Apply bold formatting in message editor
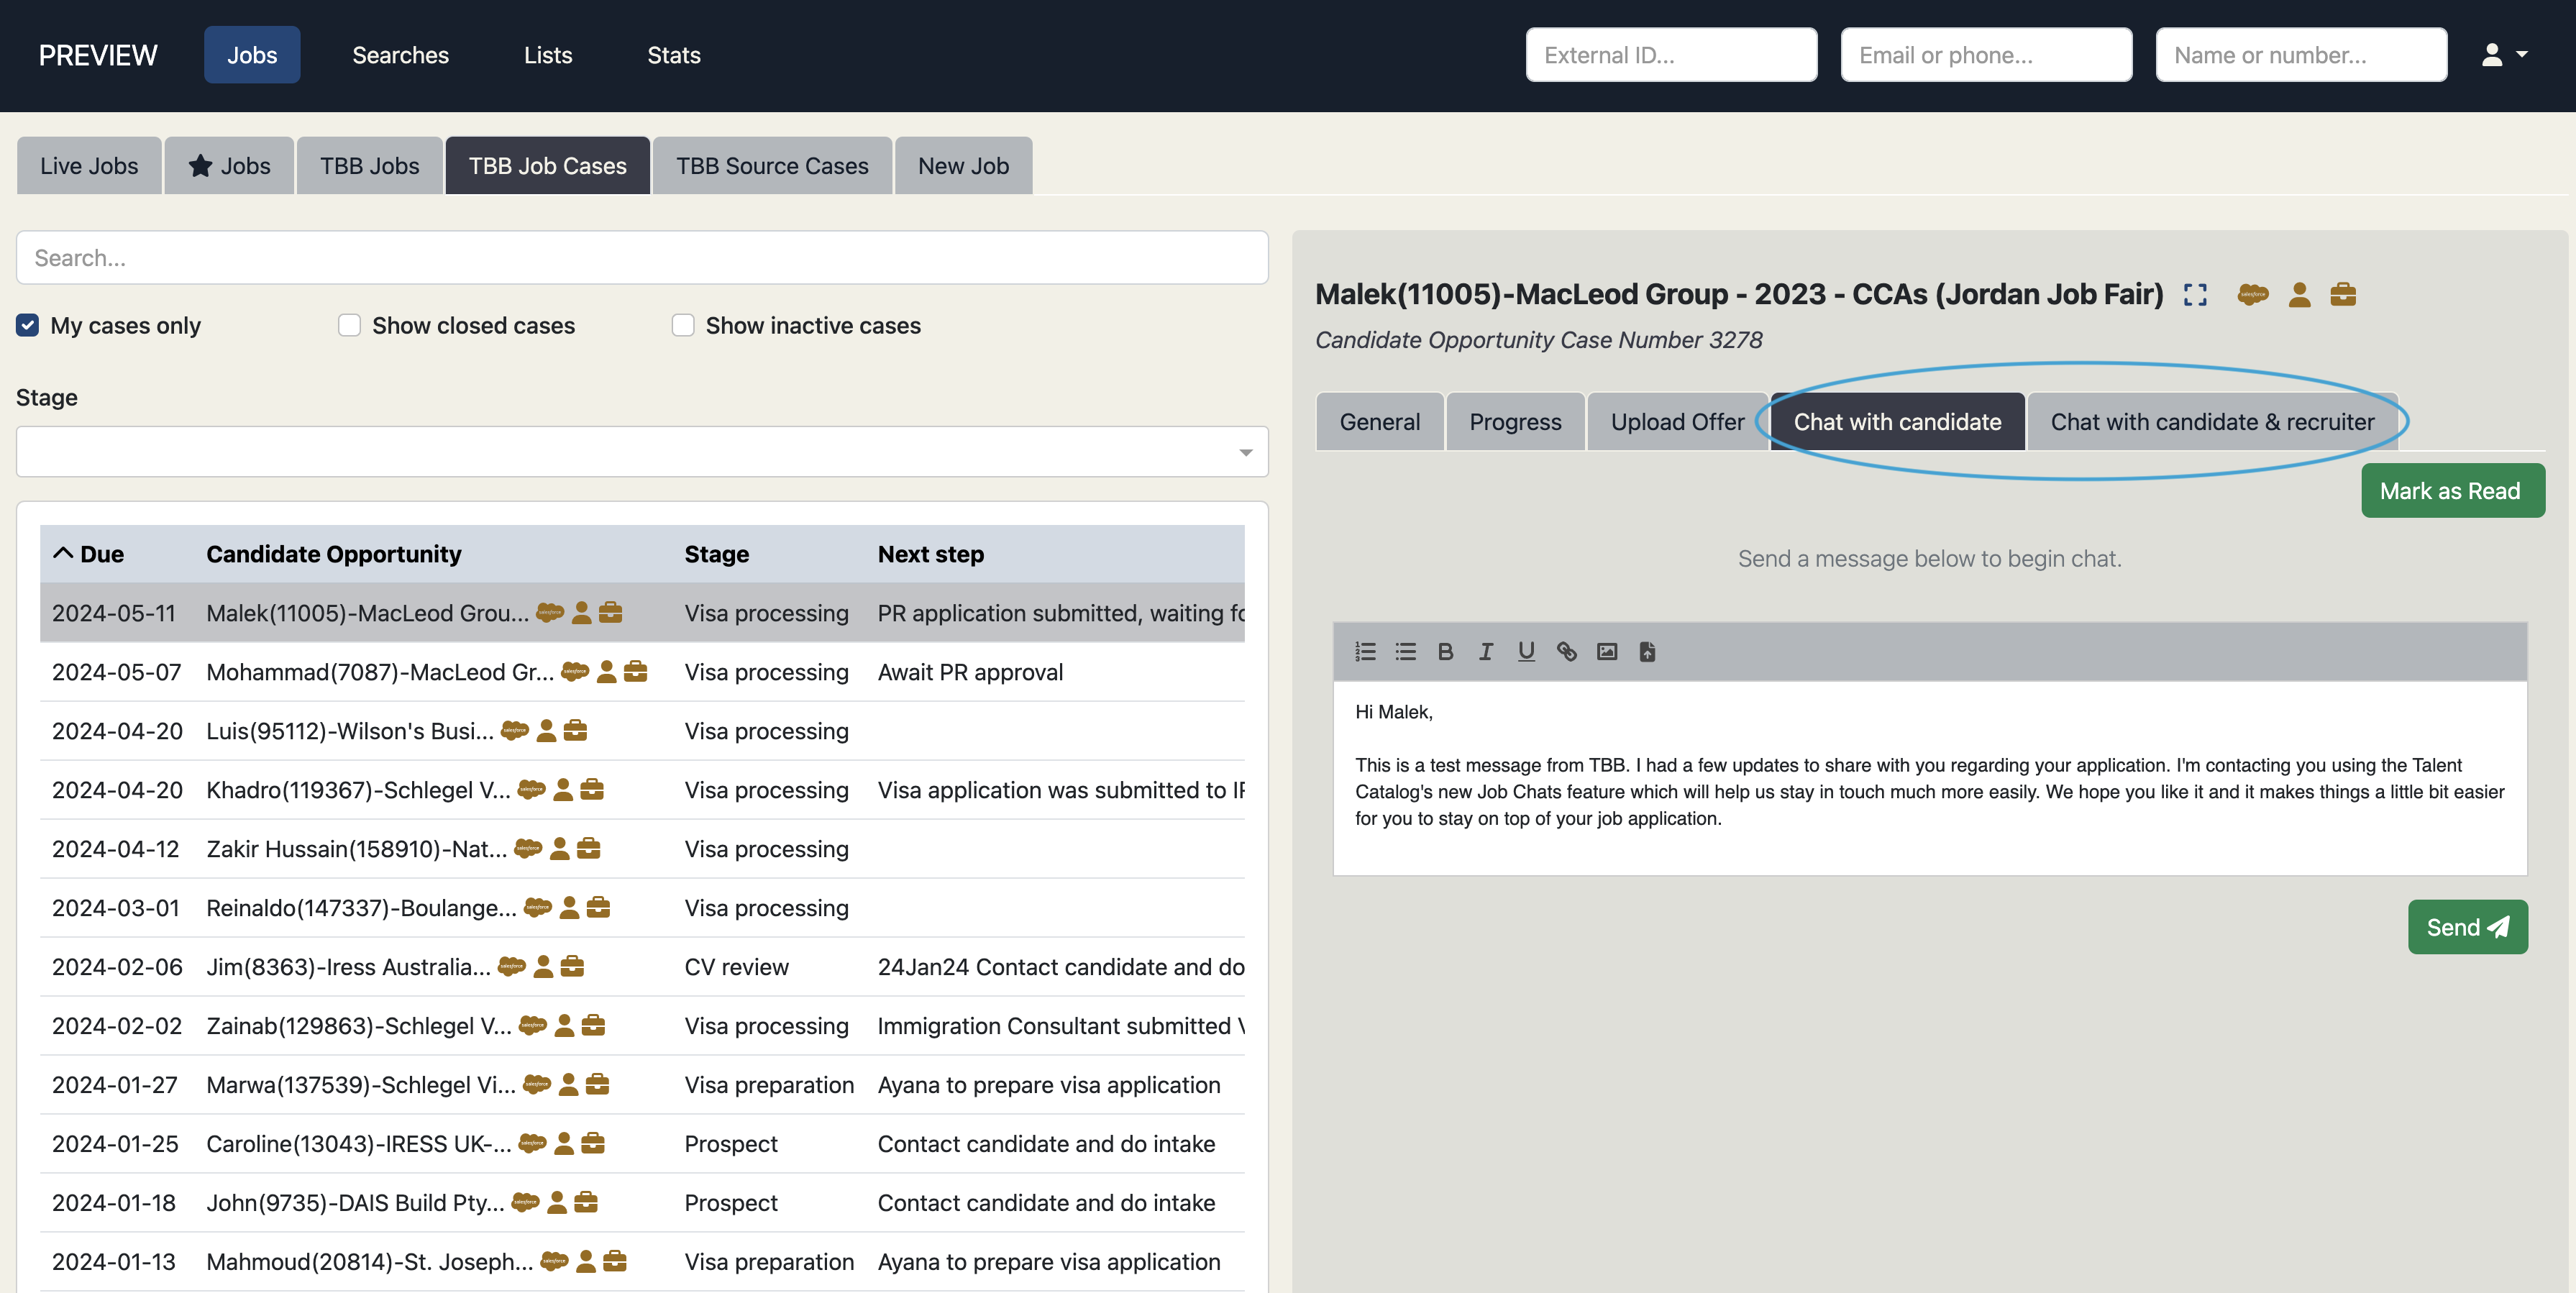This screenshot has width=2576, height=1293. [1445, 651]
